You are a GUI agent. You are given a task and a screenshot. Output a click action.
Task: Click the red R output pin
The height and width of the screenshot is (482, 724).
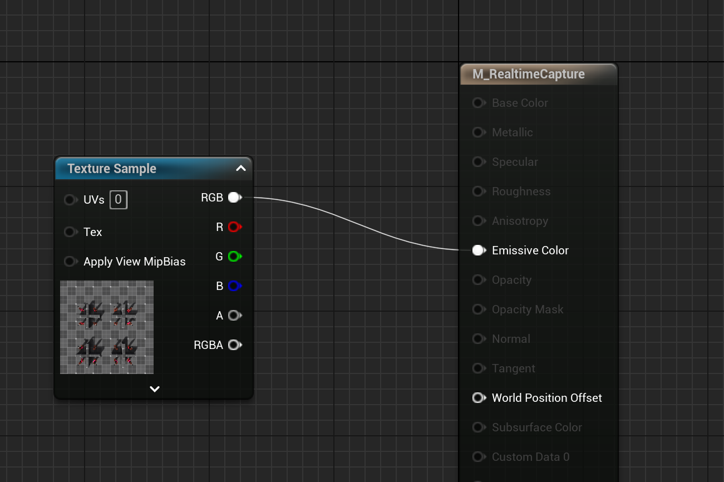(234, 227)
